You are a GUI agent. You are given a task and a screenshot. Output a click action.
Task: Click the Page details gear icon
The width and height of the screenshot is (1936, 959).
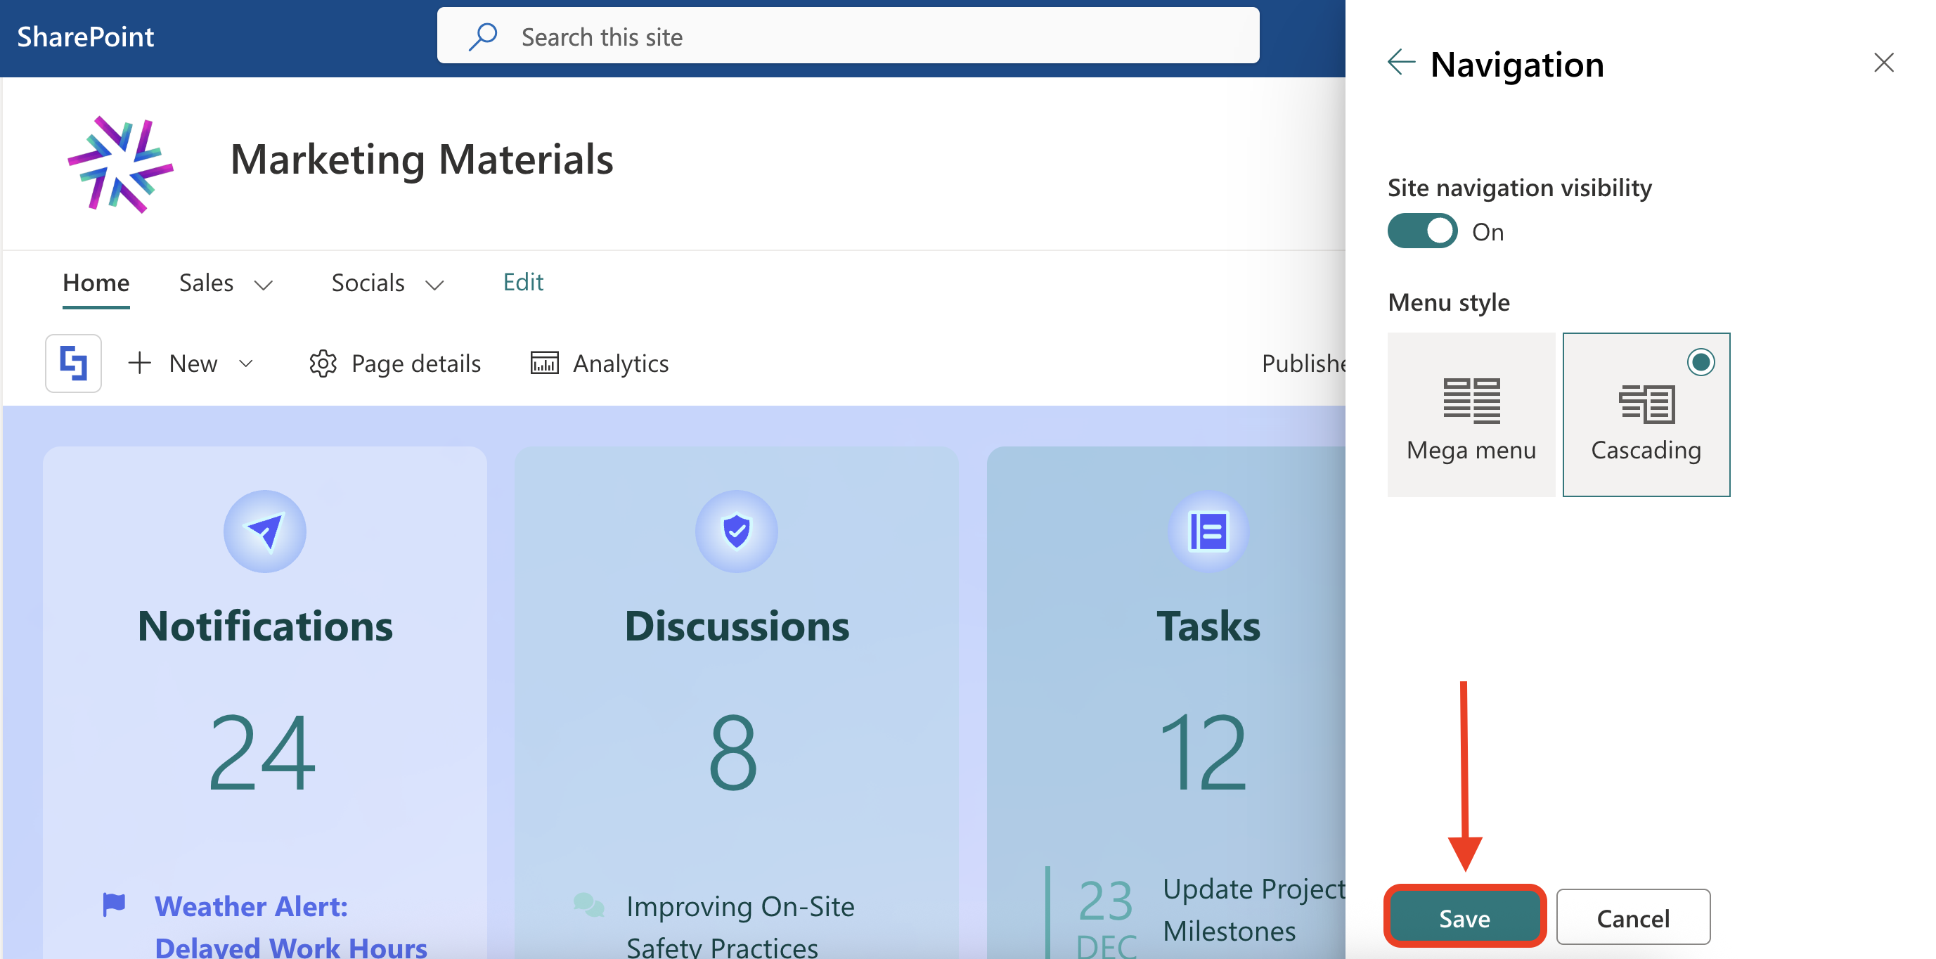coord(323,363)
